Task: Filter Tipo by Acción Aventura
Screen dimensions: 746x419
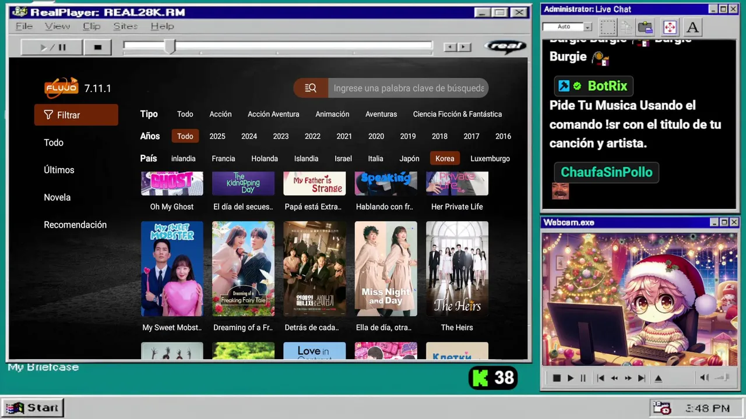Action: coord(273,114)
